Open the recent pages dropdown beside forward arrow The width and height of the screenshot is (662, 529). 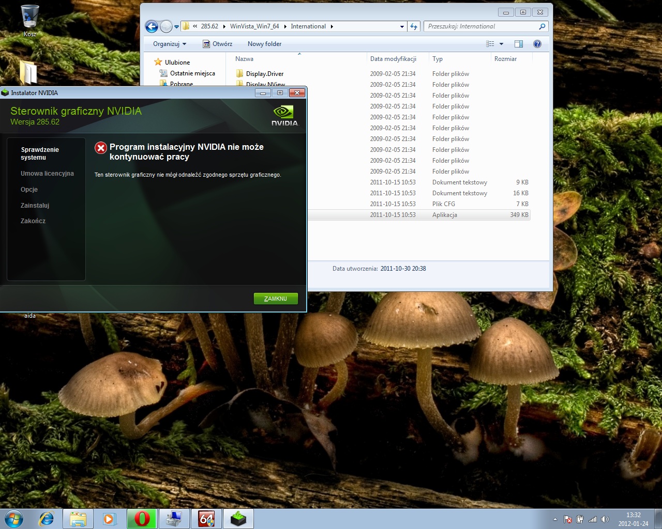[x=176, y=26]
